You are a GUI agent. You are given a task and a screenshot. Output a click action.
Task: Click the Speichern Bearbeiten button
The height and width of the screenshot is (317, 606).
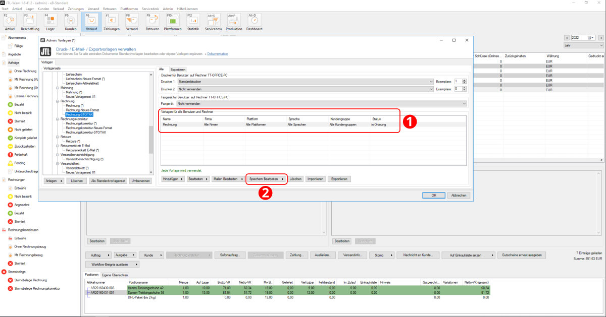pyautogui.click(x=266, y=179)
